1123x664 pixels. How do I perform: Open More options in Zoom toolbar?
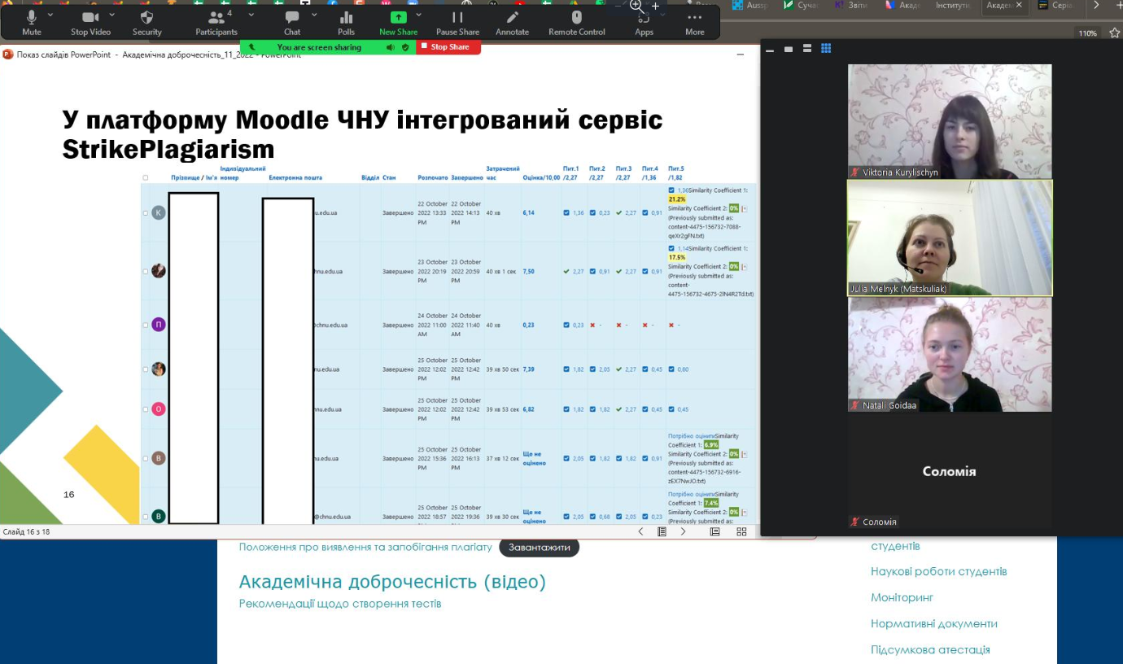point(695,23)
